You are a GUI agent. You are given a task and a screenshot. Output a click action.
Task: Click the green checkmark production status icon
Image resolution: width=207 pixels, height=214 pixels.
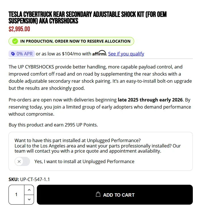pyautogui.click(x=15, y=41)
